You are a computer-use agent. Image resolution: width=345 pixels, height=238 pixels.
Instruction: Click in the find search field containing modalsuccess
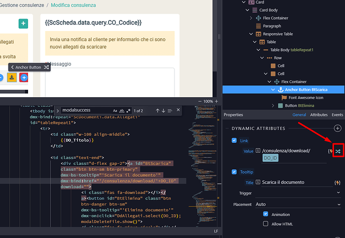click(x=87, y=110)
